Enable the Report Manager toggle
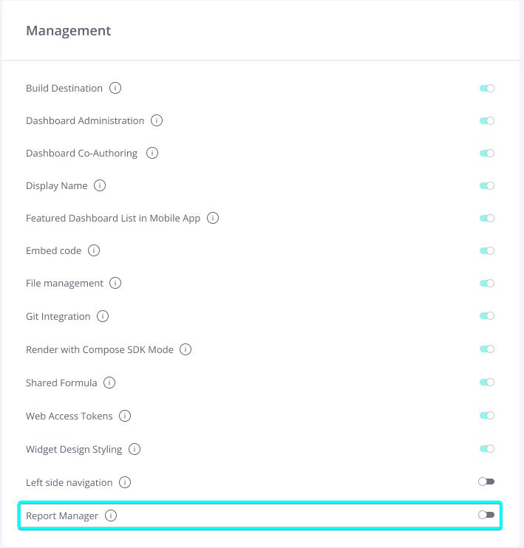Screen dimensions: 524x548 [486, 515]
